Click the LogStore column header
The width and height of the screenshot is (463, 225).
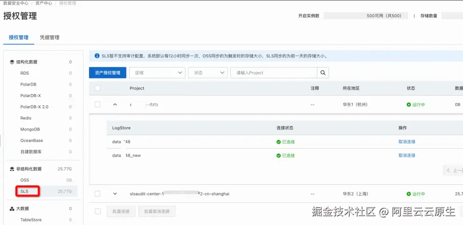(121, 128)
